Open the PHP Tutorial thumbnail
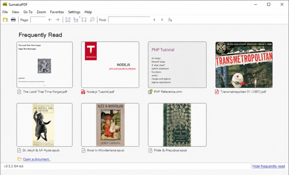Screen dimensions: 289x175 177,65
